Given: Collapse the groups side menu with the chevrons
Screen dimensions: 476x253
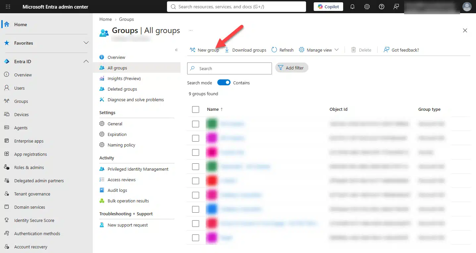Looking at the screenshot, I should point(176,50).
